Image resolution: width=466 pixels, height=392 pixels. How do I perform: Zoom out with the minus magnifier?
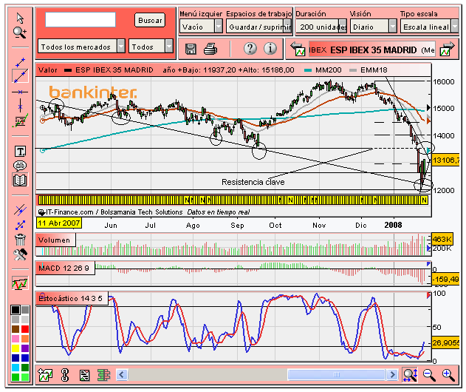(429, 375)
